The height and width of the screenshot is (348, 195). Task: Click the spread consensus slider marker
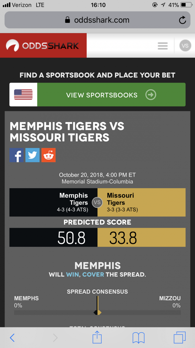click(x=97, y=313)
